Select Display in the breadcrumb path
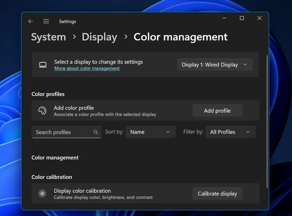 [x=99, y=37]
